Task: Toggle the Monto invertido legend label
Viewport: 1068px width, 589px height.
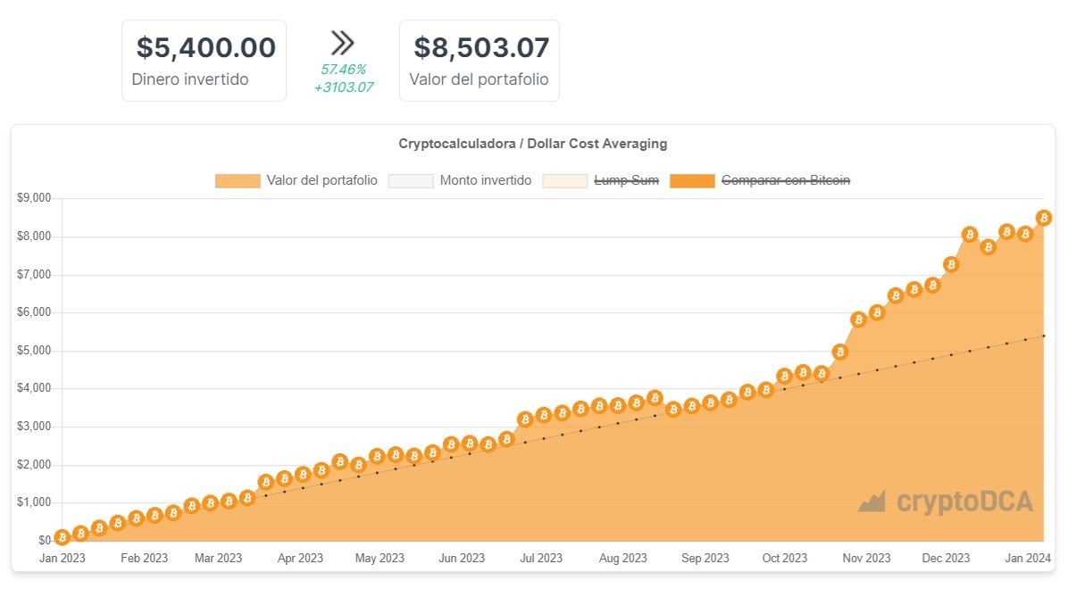Action: pos(485,180)
